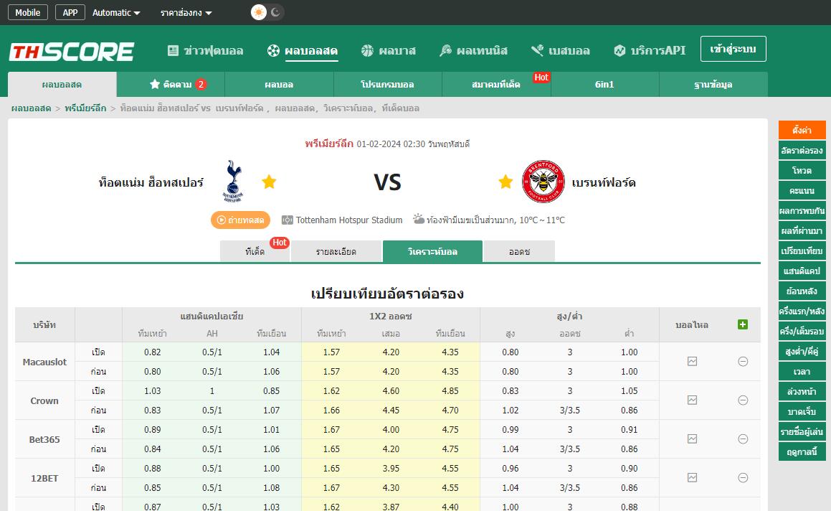Jump to ครึ่งแรก/หลัง in sidebar
Screen dimensions: 831x511
click(x=802, y=311)
